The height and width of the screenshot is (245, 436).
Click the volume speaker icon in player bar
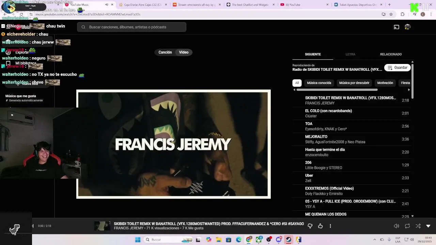click(396, 226)
